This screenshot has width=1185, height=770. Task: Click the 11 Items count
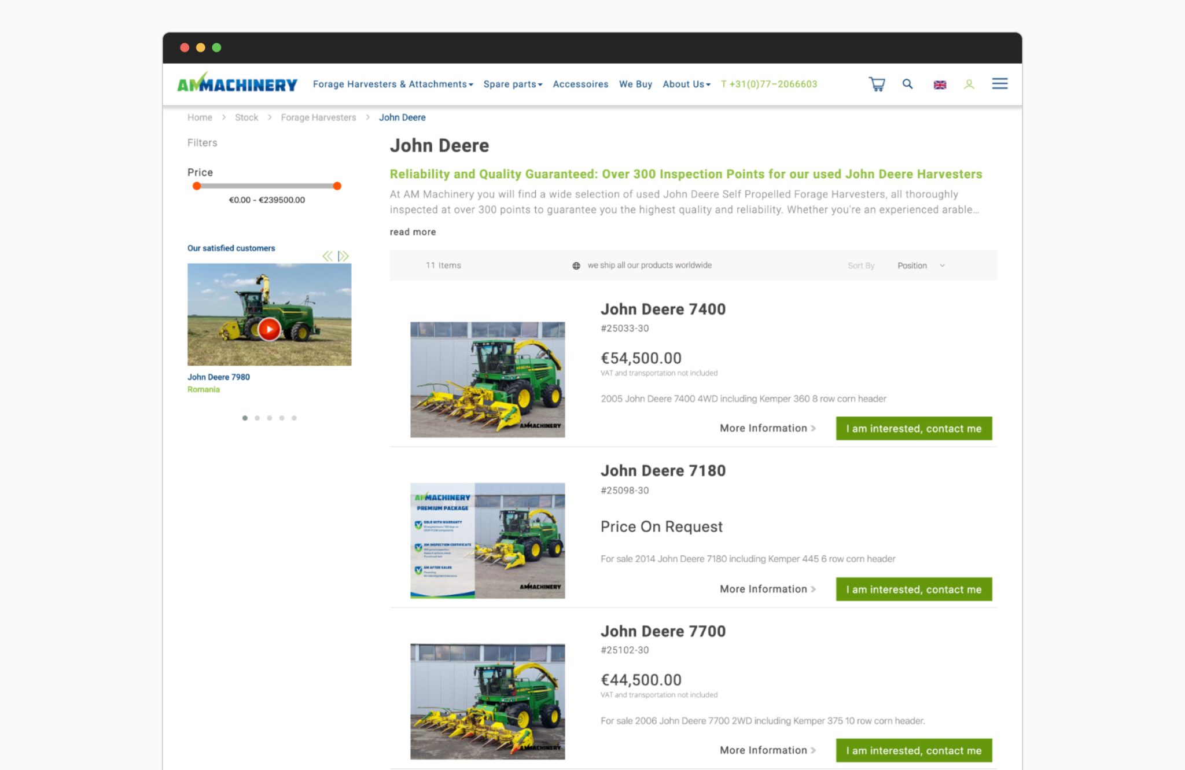point(443,266)
